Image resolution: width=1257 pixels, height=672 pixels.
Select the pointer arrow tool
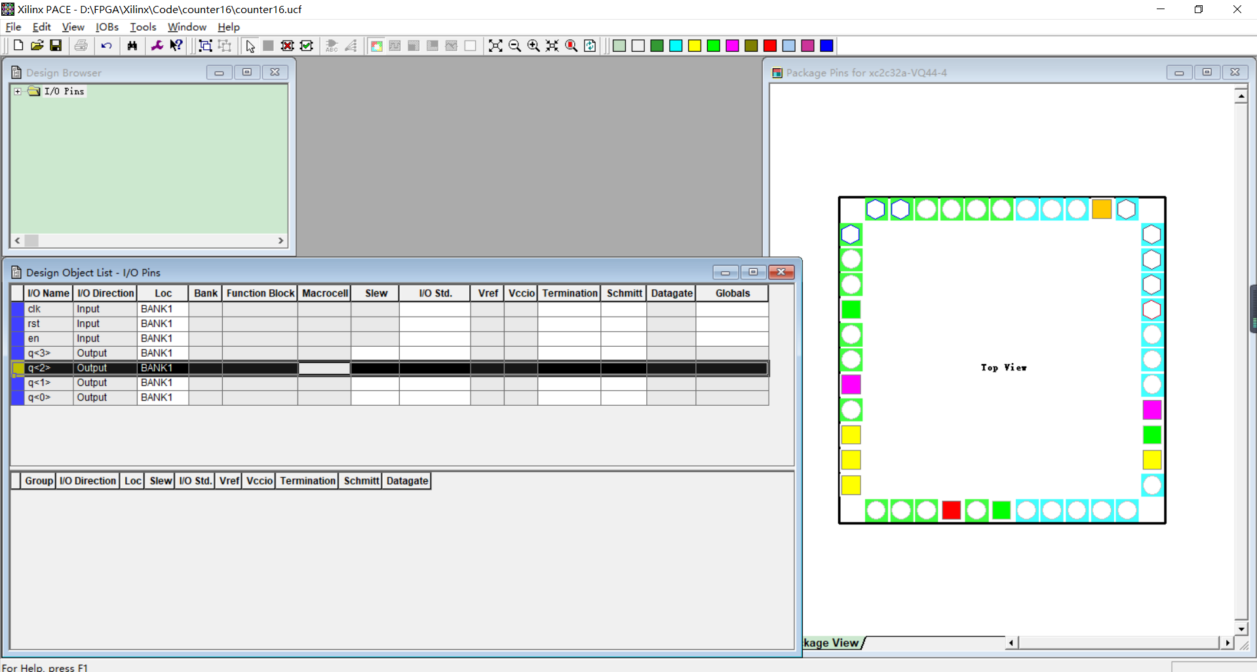tap(250, 45)
